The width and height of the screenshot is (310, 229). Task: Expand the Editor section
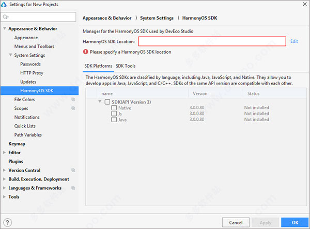coord(4,152)
